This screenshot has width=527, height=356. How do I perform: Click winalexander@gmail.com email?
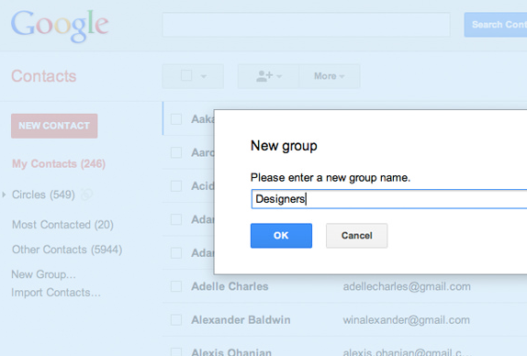tap(407, 320)
